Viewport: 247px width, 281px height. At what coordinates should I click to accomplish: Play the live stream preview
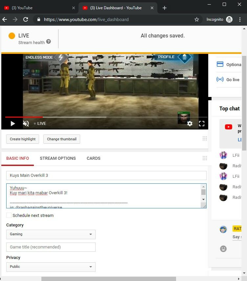12,124
